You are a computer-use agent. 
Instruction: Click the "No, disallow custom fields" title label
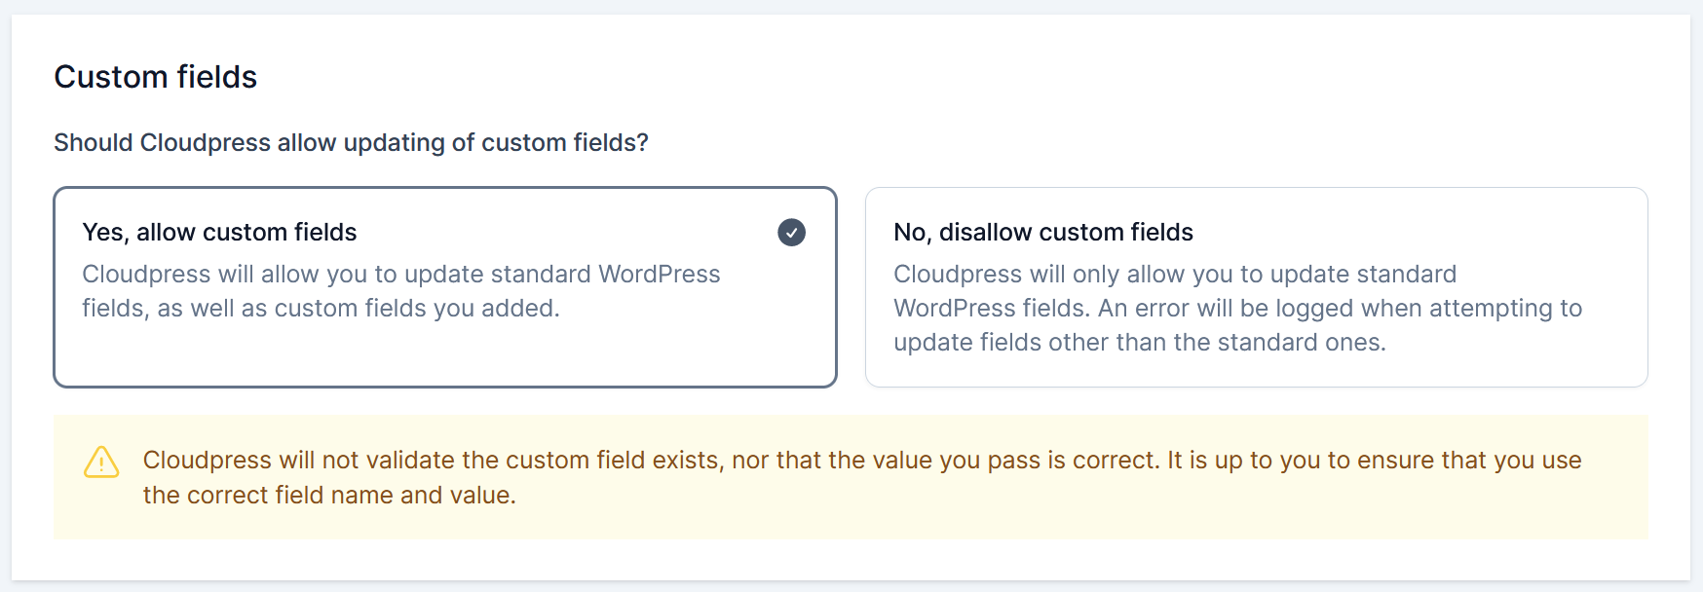1042,233
